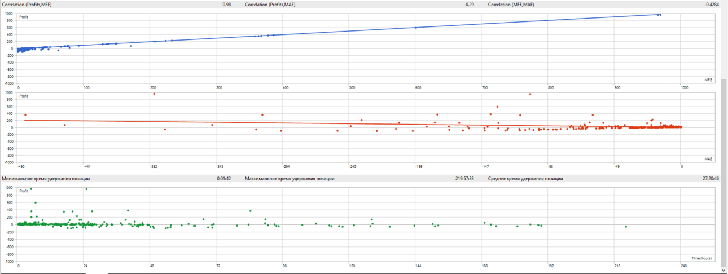728x274 pixels.
Task: Click the -392 tick on MAE axis
Action: (x=155, y=167)
